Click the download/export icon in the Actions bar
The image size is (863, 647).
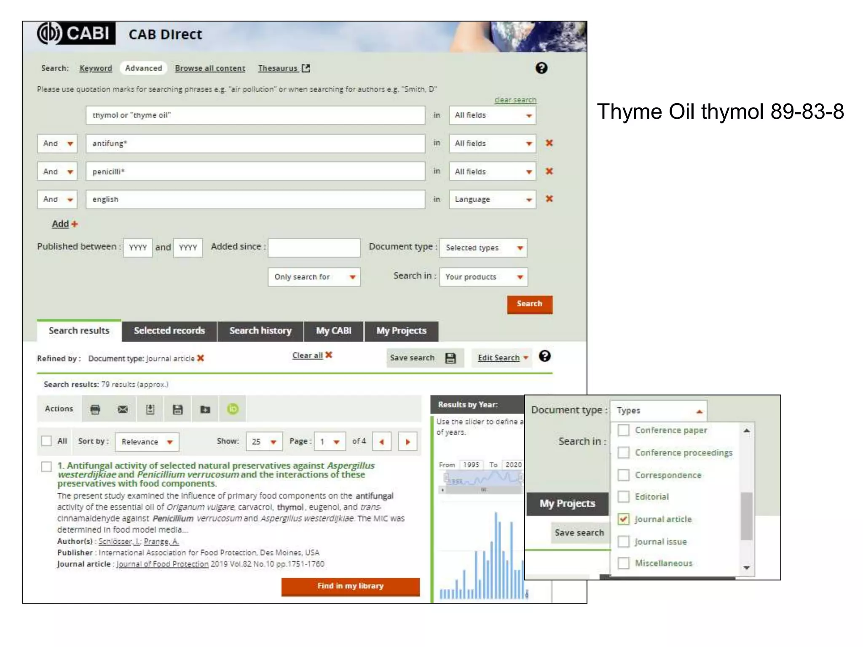[x=150, y=409]
